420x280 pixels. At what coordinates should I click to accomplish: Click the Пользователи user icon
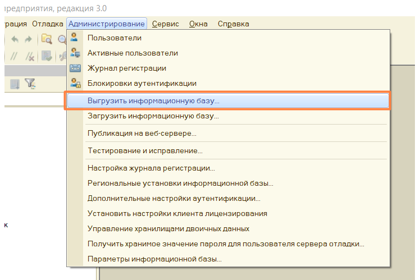coord(75,37)
